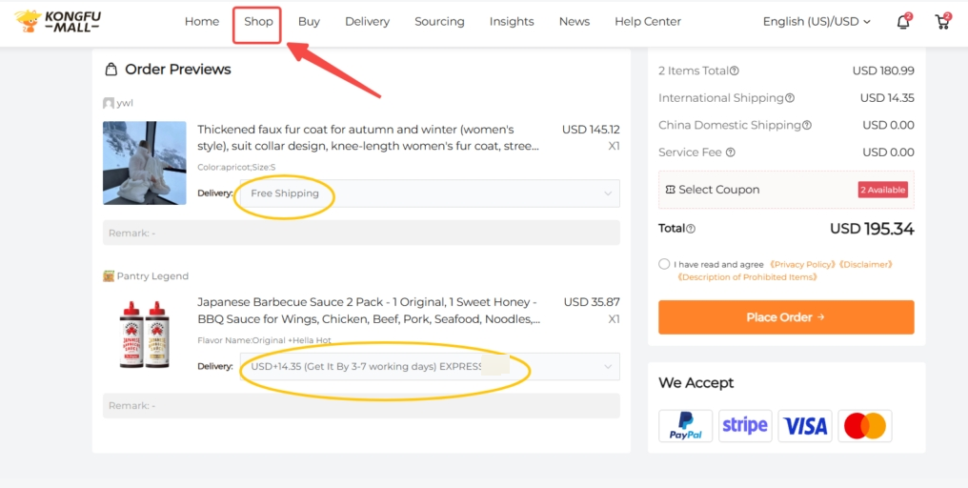Go to the Shop menu
The width and height of the screenshot is (968, 488).
(258, 22)
